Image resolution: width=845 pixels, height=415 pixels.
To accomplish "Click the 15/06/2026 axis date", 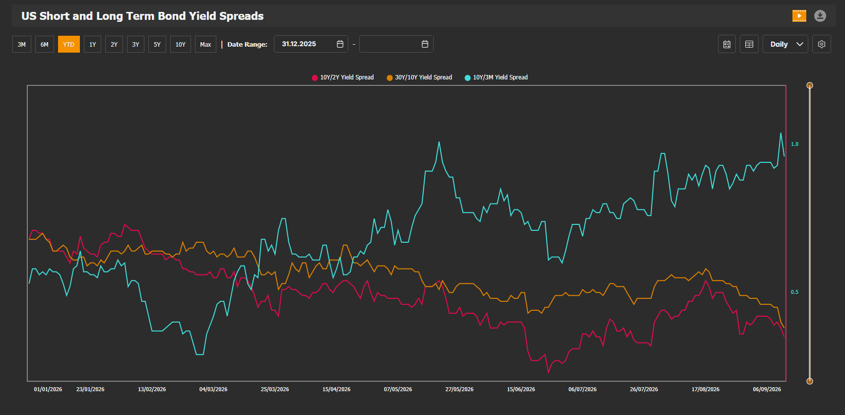I will point(521,389).
